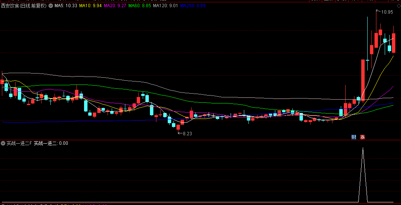
Task: Click the yellow MA10: 9.94 label
Action: [x=90, y=6]
